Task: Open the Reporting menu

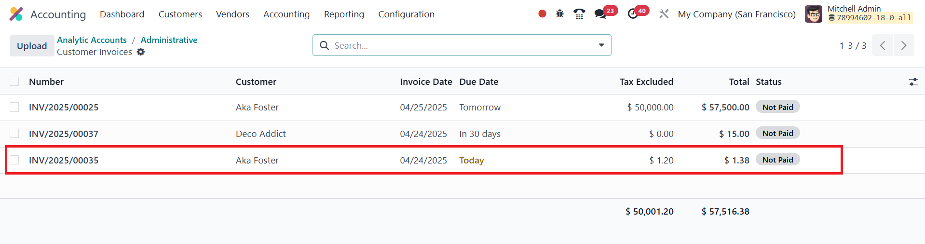Action: tap(344, 14)
